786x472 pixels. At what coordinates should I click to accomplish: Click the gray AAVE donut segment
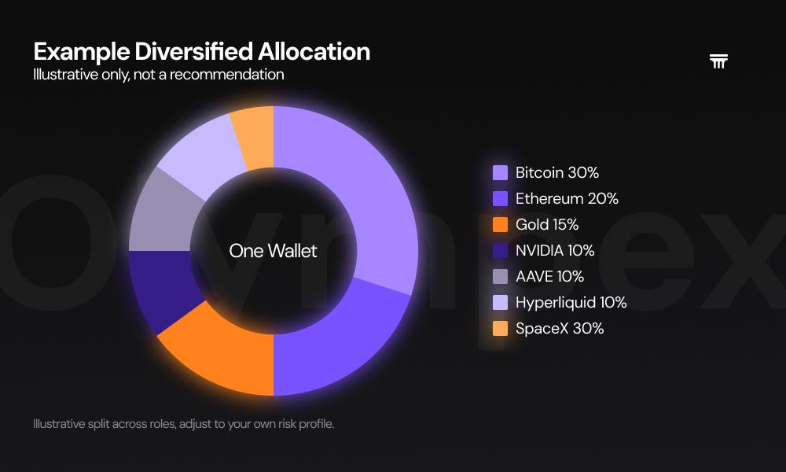163,216
